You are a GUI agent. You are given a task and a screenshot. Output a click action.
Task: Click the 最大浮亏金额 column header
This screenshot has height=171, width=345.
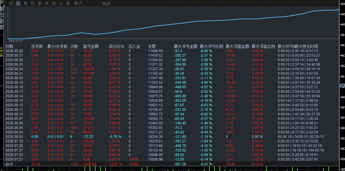click(185, 46)
